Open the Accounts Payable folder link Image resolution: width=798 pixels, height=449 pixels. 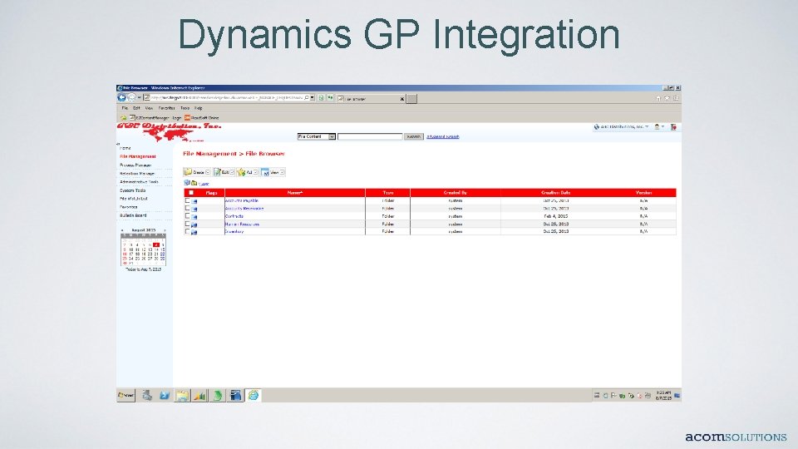[x=242, y=200]
